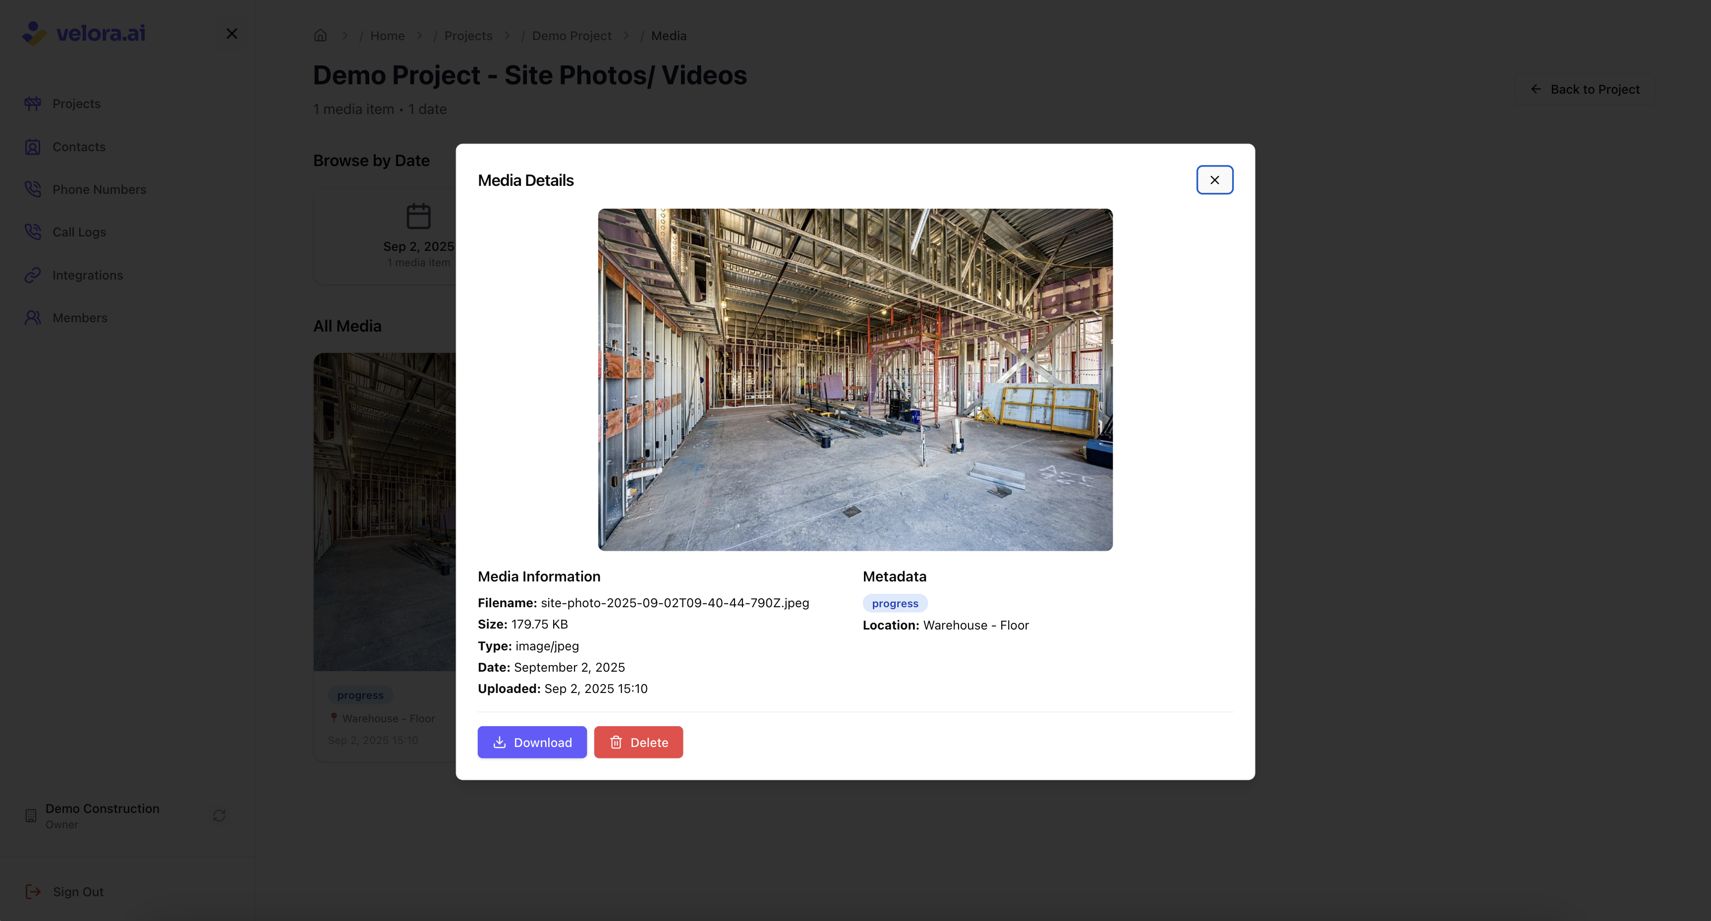Click Back to Project button
The image size is (1711, 921).
(x=1585, y=89)
